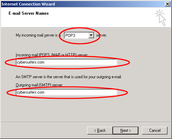
Task: Click the 'server.' text after the dropdown
Action: coord(102,35)
